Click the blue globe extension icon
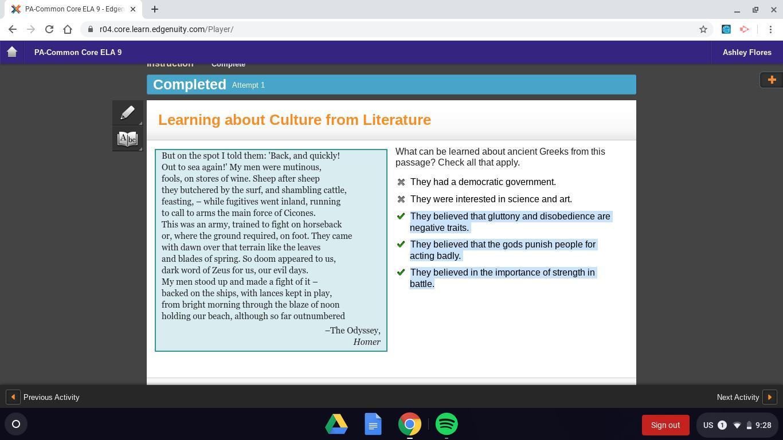 726,29
